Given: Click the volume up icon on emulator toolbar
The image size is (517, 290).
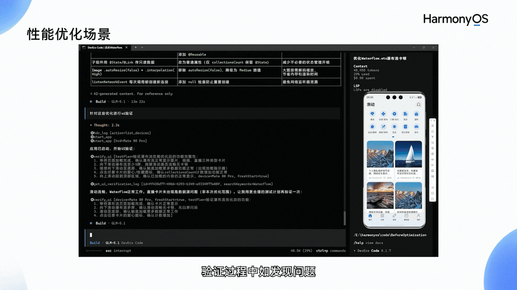Looking at the screenshot, I should [433, 159].
